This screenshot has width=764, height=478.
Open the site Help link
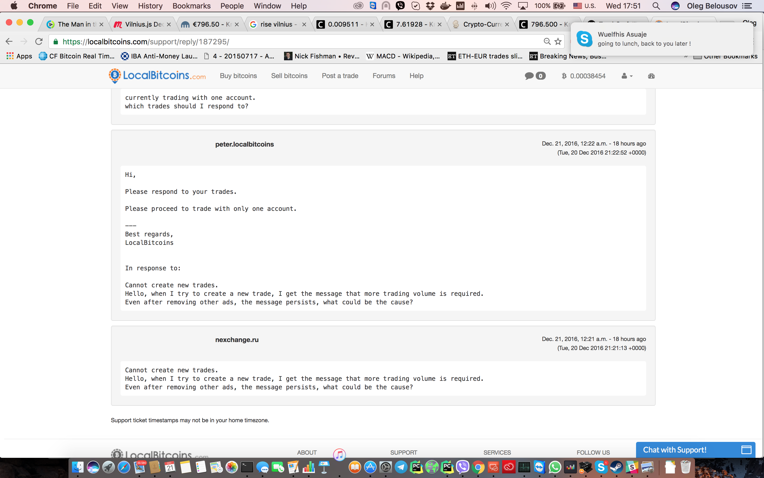[417, 76]
